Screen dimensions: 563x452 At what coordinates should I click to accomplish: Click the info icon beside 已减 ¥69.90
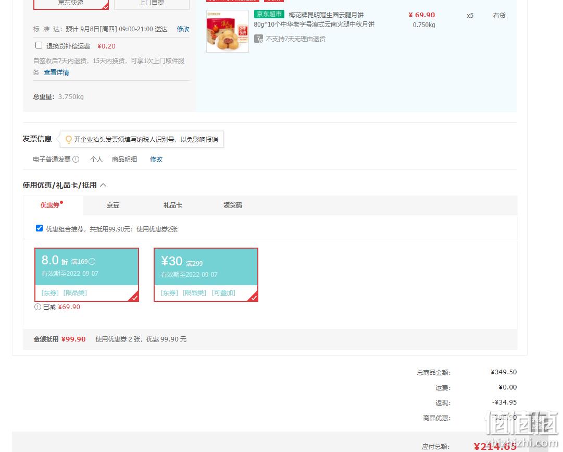tap(37, 307)
